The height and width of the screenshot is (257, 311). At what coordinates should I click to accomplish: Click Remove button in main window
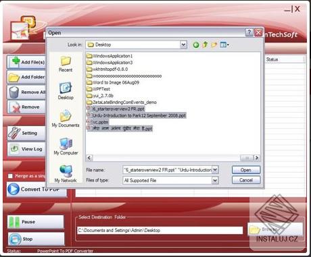tap(26, 107)
